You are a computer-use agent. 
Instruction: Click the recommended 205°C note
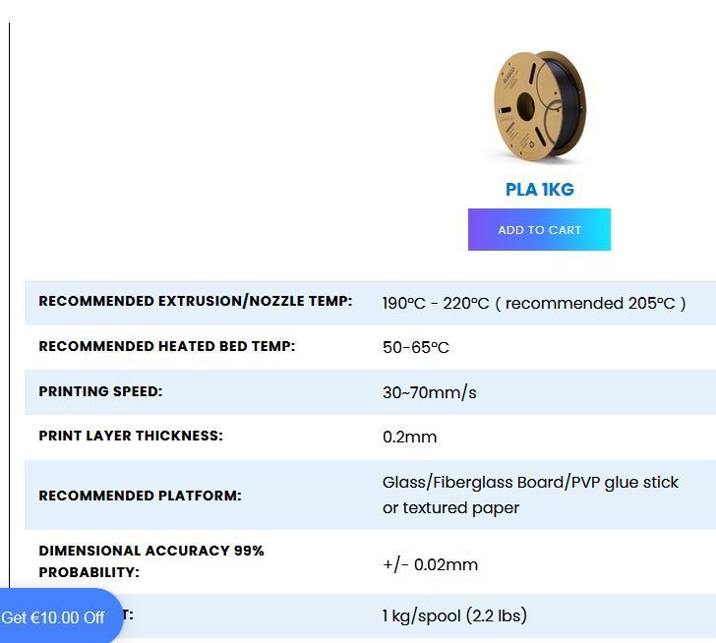pyautogui.click(x=590, y=304)
